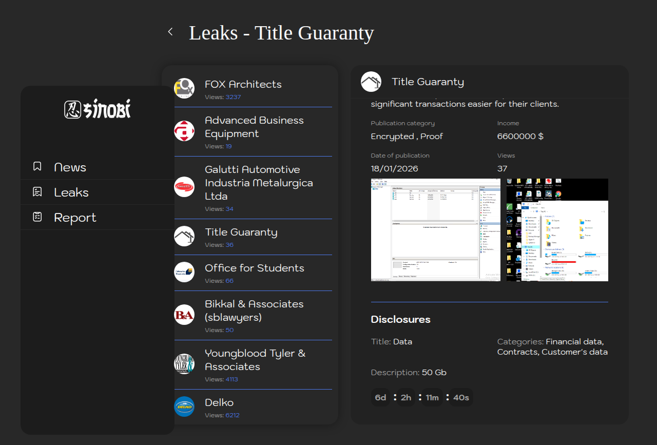Click the house logo in the detail panel header
The image size is (657, 445).
371,82
